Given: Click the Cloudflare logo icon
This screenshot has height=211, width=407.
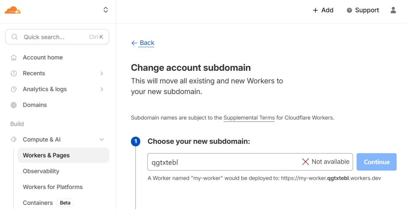Looking at the screenshot, I should pyautogui.click(x=13, y=10).
